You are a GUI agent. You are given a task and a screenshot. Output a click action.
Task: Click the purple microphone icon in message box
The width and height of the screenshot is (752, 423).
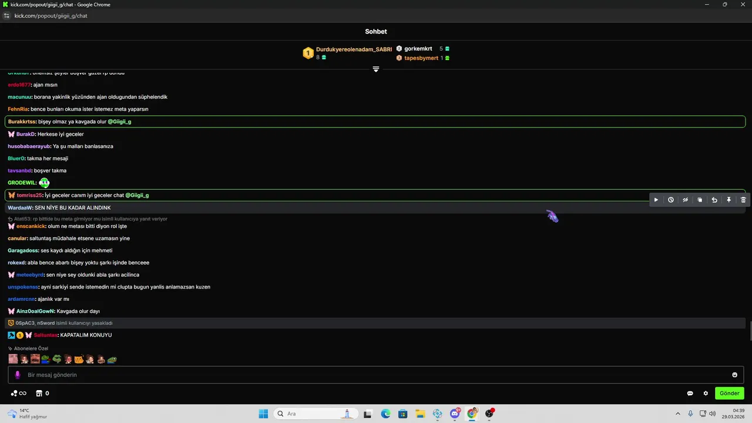[18, 375]
